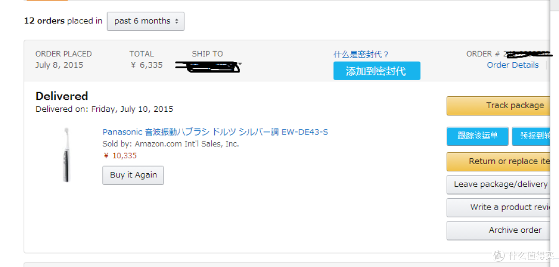This screenshot has height=267, width=559.
Task: Click Leave package/delivery feedback button
Action: tap(498, 184)
